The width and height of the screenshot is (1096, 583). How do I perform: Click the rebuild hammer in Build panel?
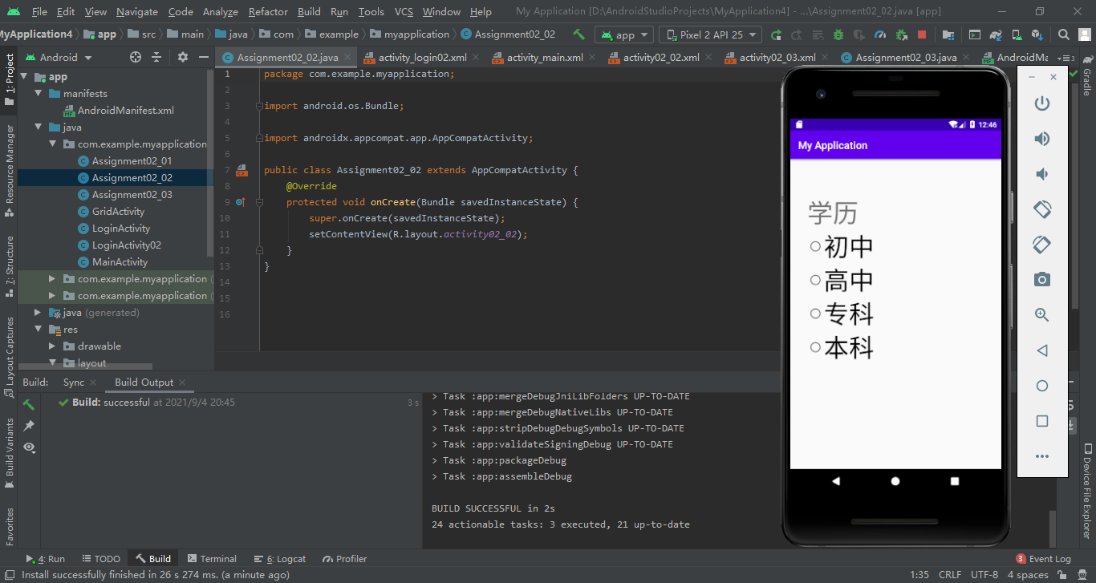pyautogui.click(x=29, y=404)
